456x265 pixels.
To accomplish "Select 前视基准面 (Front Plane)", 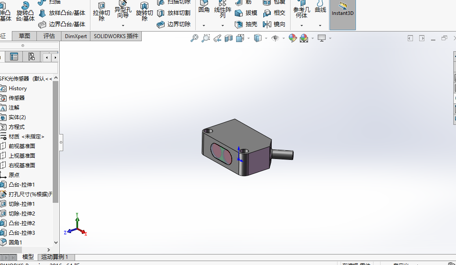I will [22, 146].
